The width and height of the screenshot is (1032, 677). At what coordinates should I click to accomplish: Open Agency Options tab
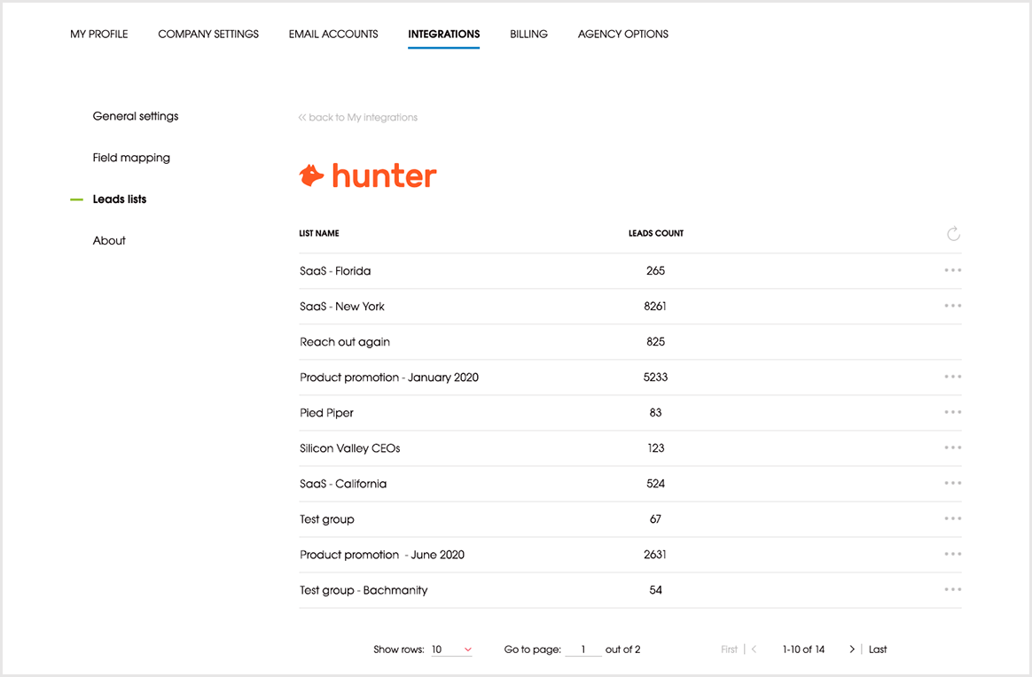pos(623,35)
